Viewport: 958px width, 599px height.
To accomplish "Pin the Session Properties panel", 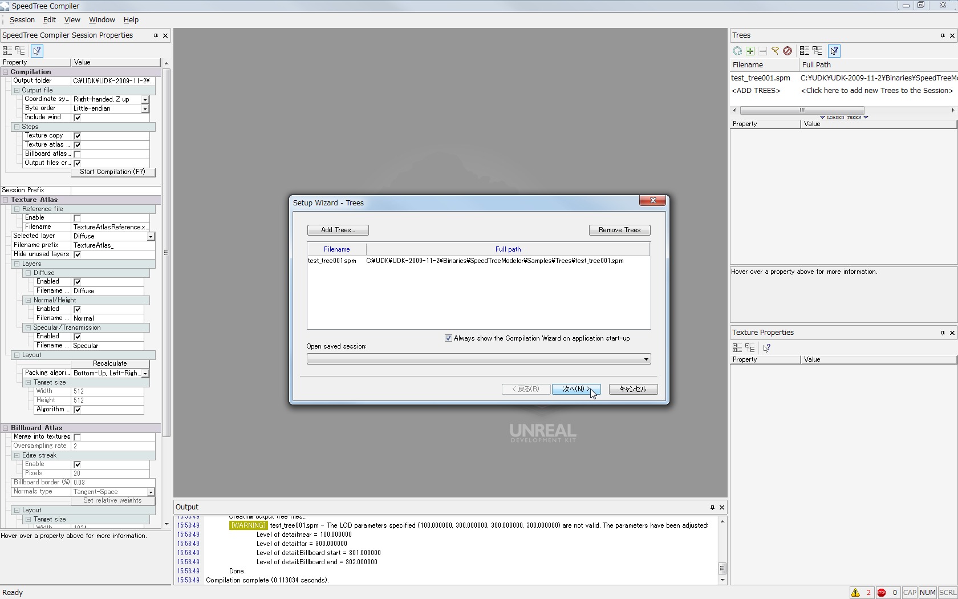I will 156,35.
